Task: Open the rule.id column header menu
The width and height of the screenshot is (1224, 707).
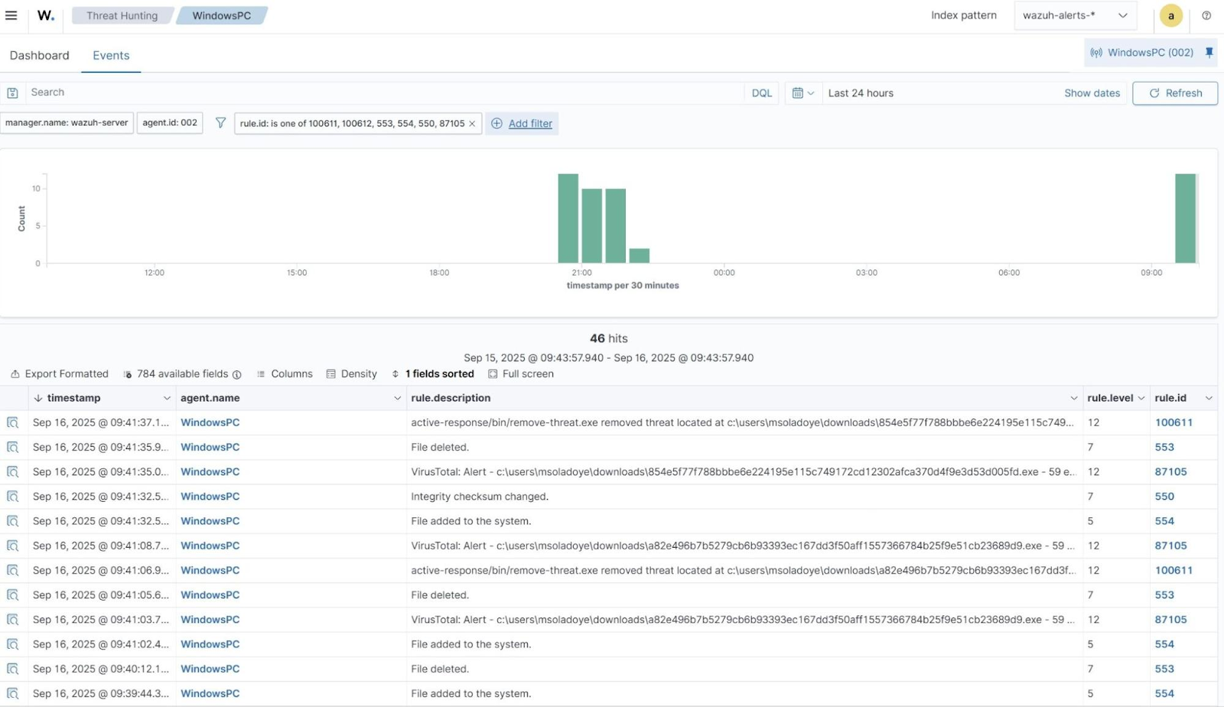Action: [x=1209, y=399]
